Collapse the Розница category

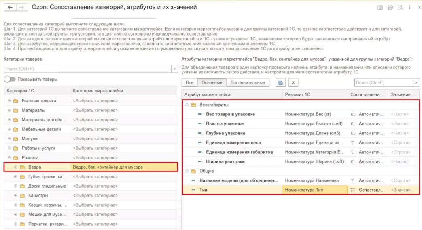9,157
